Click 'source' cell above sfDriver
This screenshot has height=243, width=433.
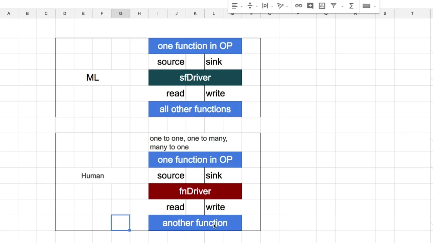(x=167, y=62)
